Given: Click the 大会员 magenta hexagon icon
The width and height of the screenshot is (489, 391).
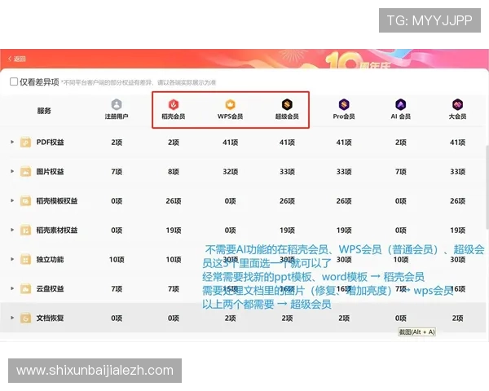Looking at the screenshot, I should (x=457, y=104).
